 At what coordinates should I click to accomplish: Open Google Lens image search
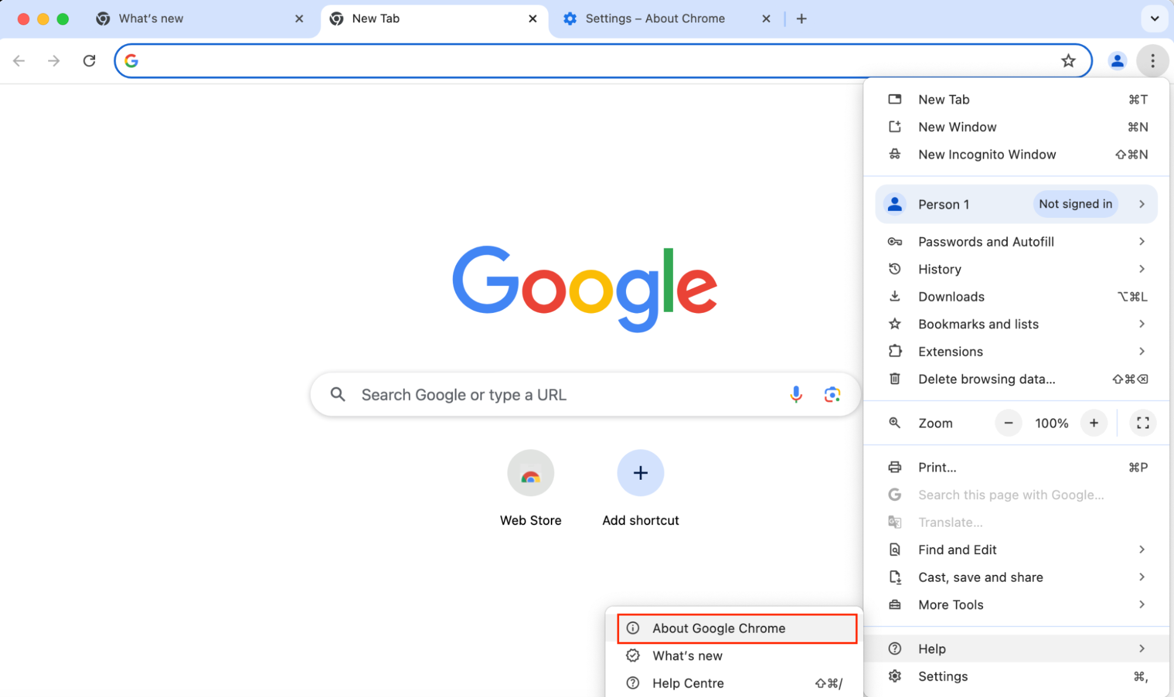pyautogui.click(x=832, y=394)
